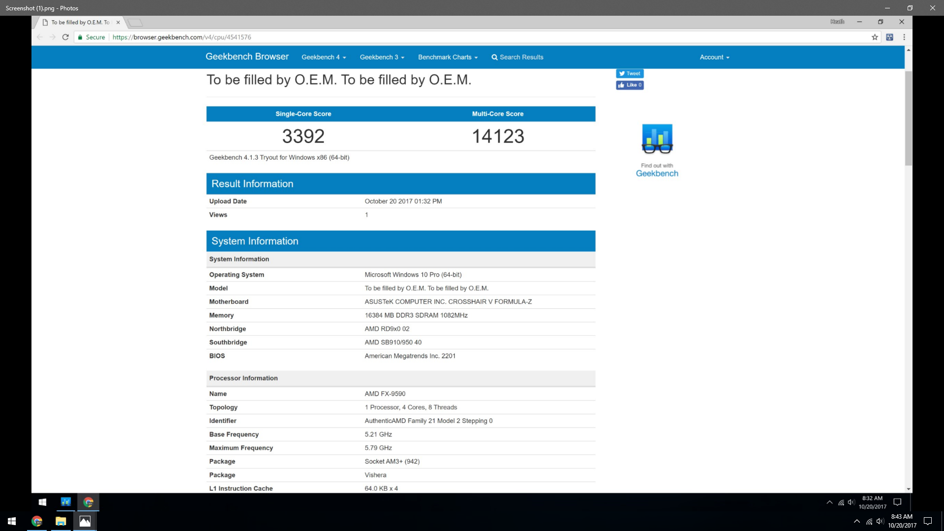Click the inner screenshot's network tray icon
The image size is (944, 531).
pyautogui.click(x=841, y=502)
